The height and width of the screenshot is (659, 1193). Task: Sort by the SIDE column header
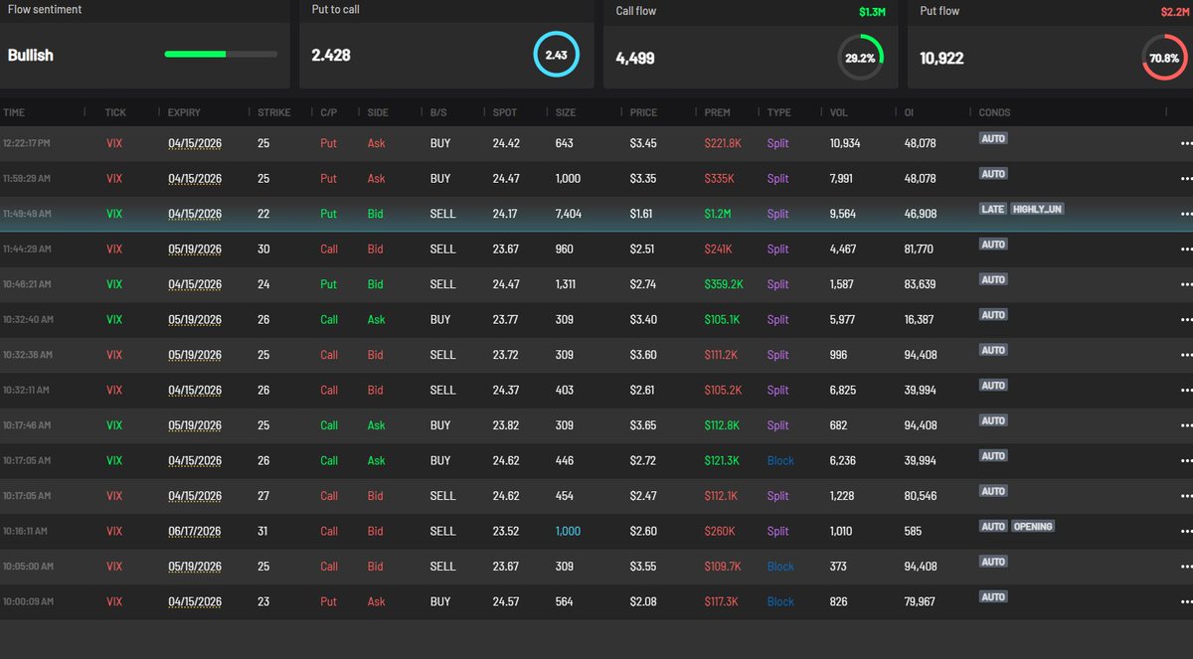click(378, 112)
